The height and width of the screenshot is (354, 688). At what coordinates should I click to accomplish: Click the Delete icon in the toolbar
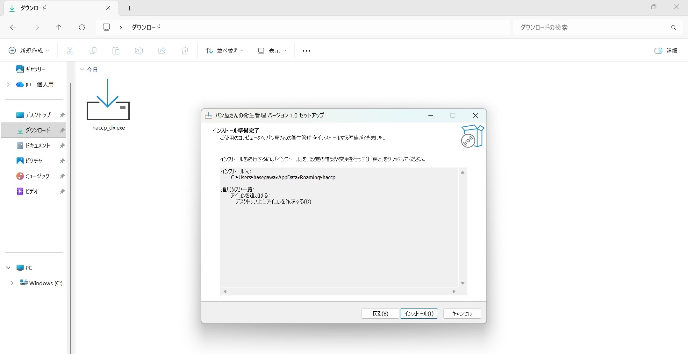coord(184,51)
